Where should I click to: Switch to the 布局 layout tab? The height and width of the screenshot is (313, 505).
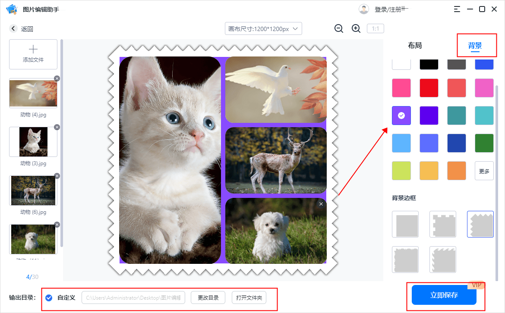pos(415,45)
